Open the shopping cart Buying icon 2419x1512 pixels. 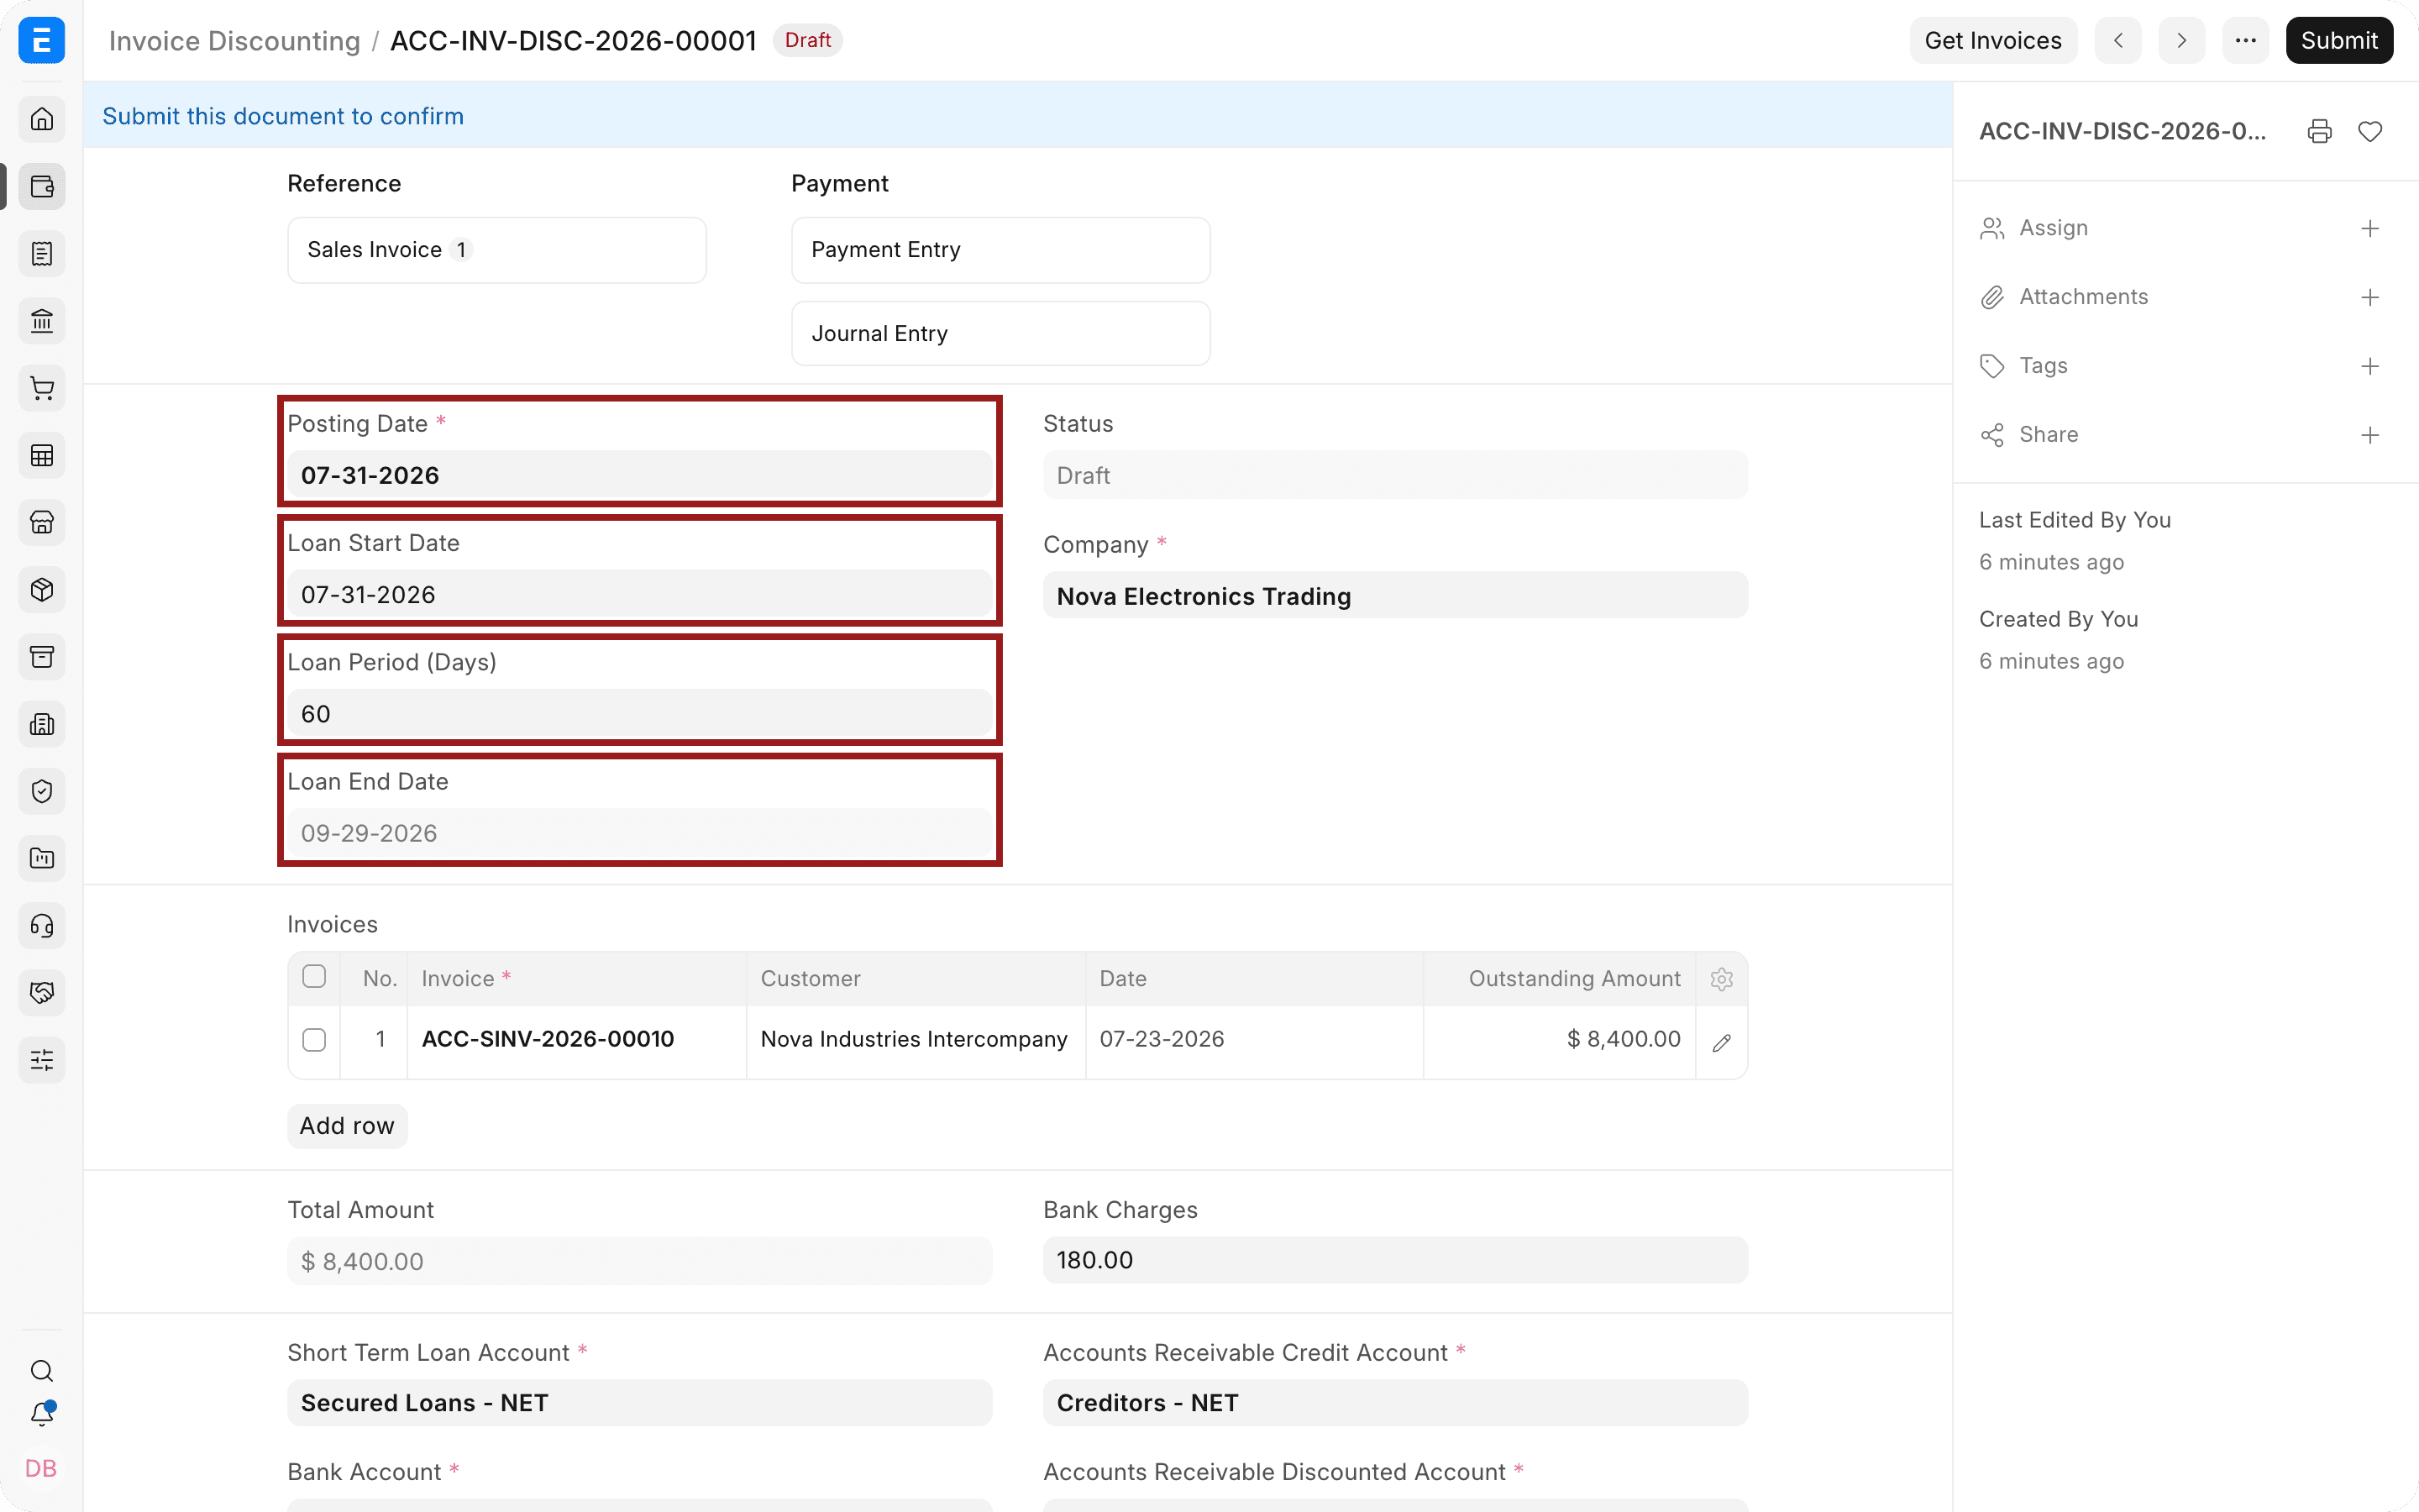42,388
